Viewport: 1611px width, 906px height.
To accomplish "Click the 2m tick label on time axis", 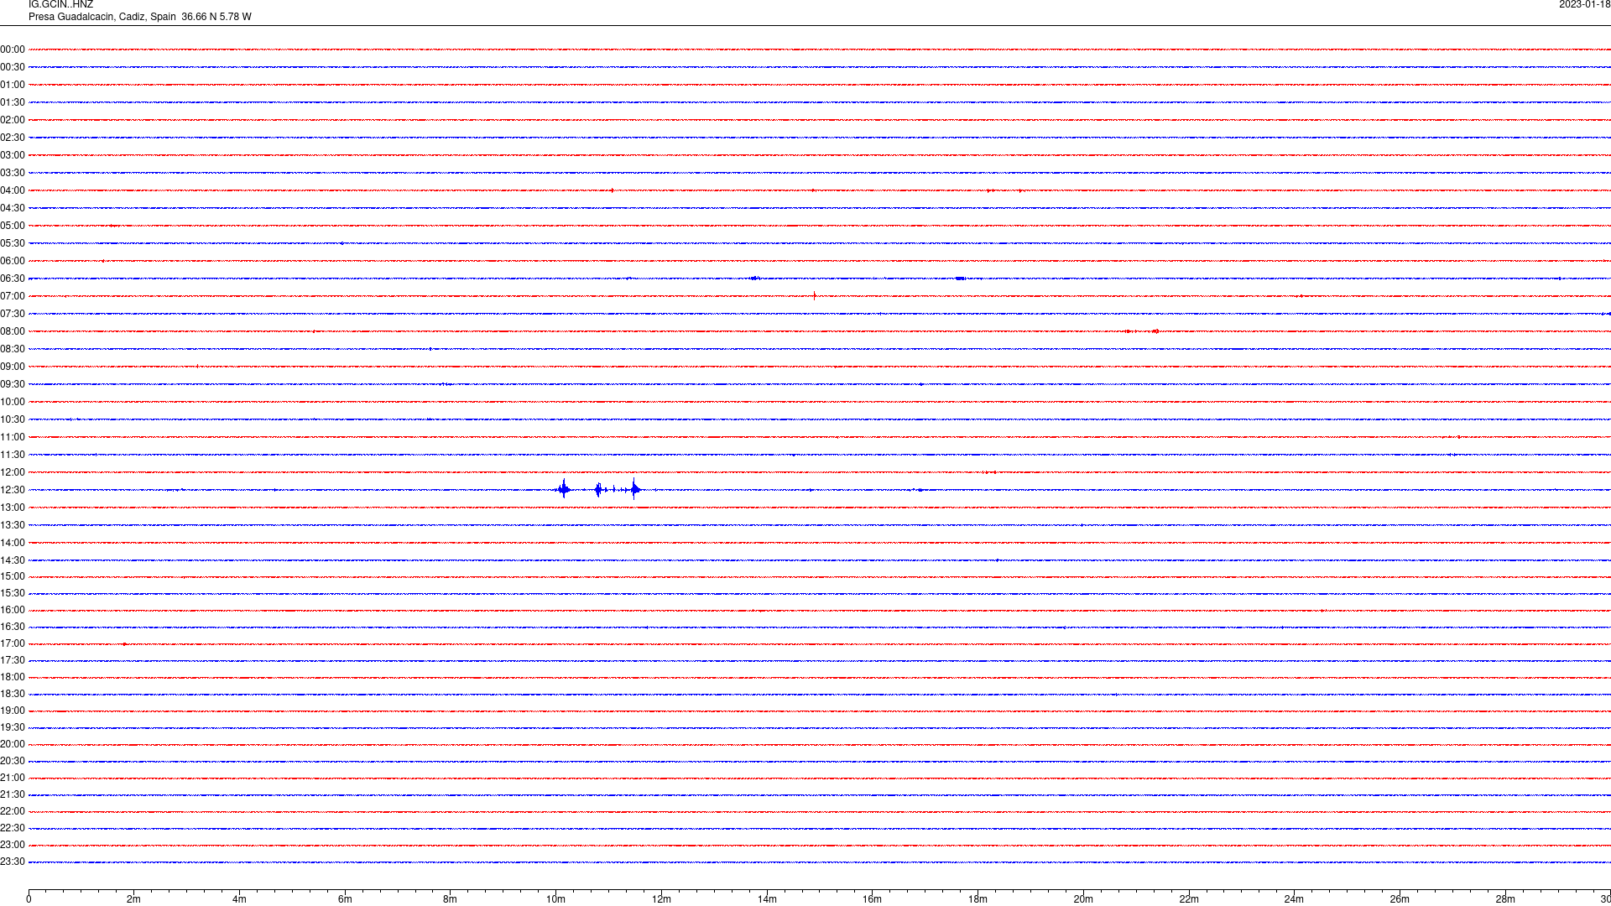I will [x=134, y=899].
